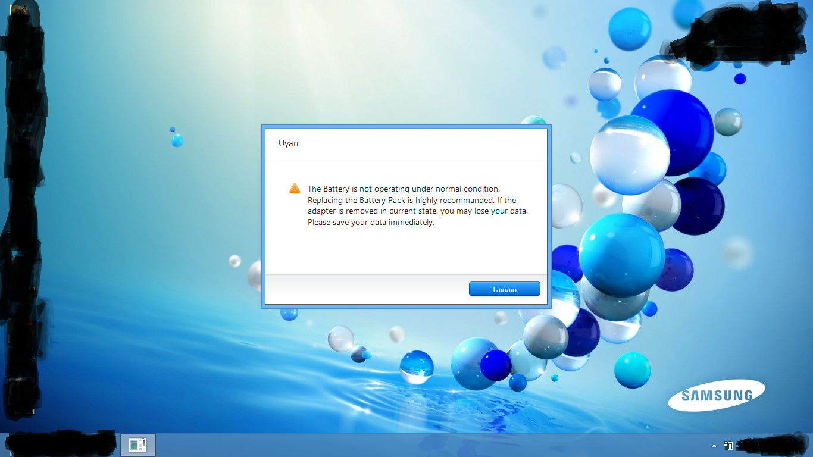Viewport: 813px width, 457px height.
Task: Open the battery warning app on taskbar
Action: tap(138, 445)
